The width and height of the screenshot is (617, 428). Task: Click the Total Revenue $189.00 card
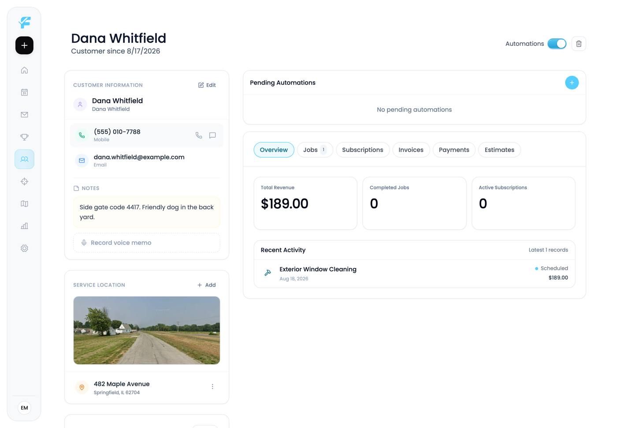(x=305, y=203)
